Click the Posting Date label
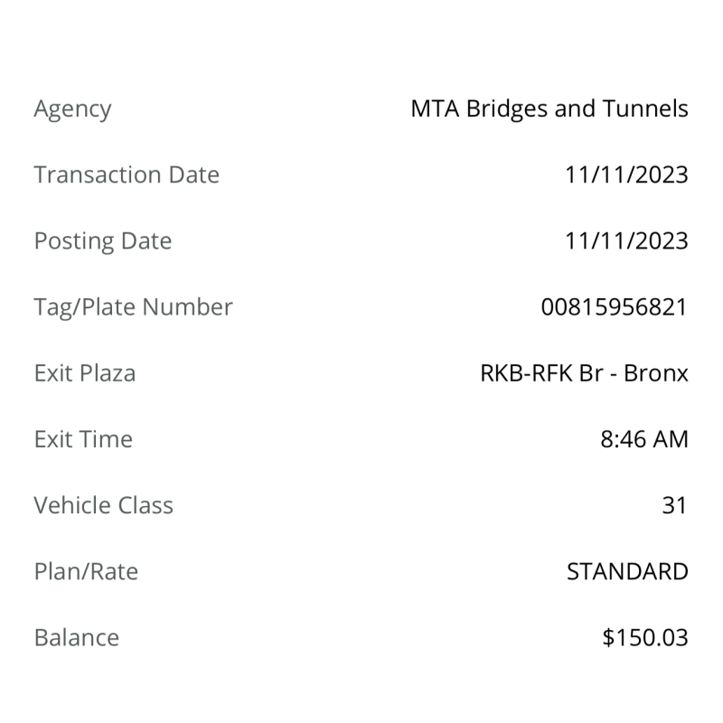The image size is (723, 723). click(103, 241)
